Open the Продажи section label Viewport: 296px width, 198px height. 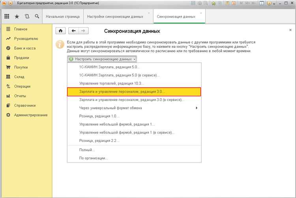click(22, 58)
